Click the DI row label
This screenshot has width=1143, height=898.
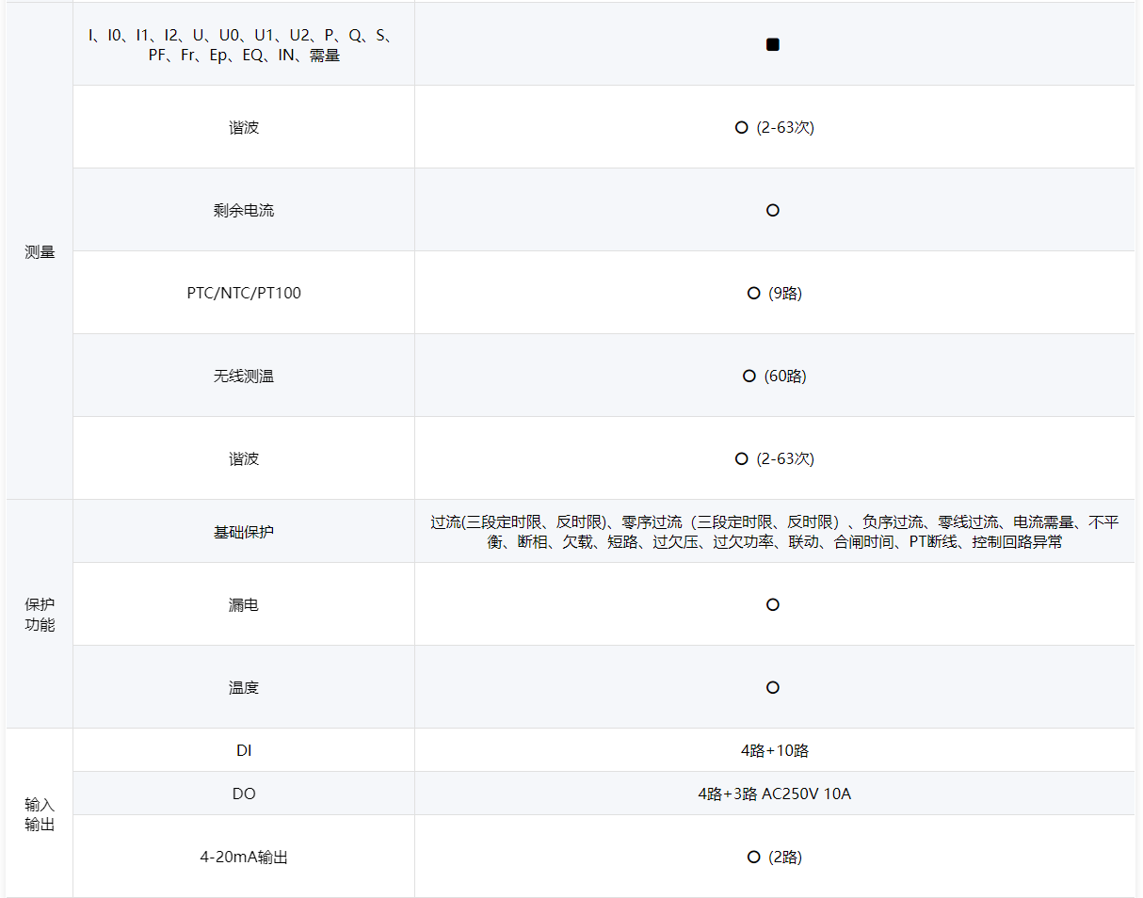[244, 751]
